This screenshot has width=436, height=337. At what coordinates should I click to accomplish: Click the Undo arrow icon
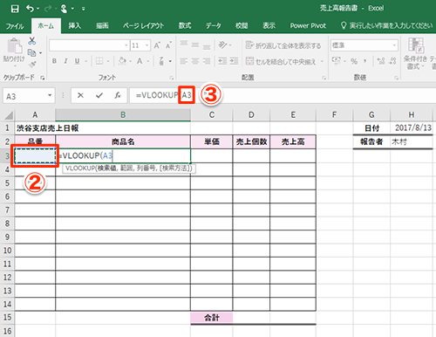pos(31,9)
